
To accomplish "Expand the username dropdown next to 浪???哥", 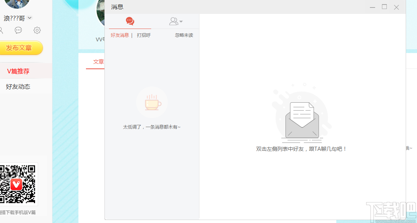I will click(x=29, y=17).
